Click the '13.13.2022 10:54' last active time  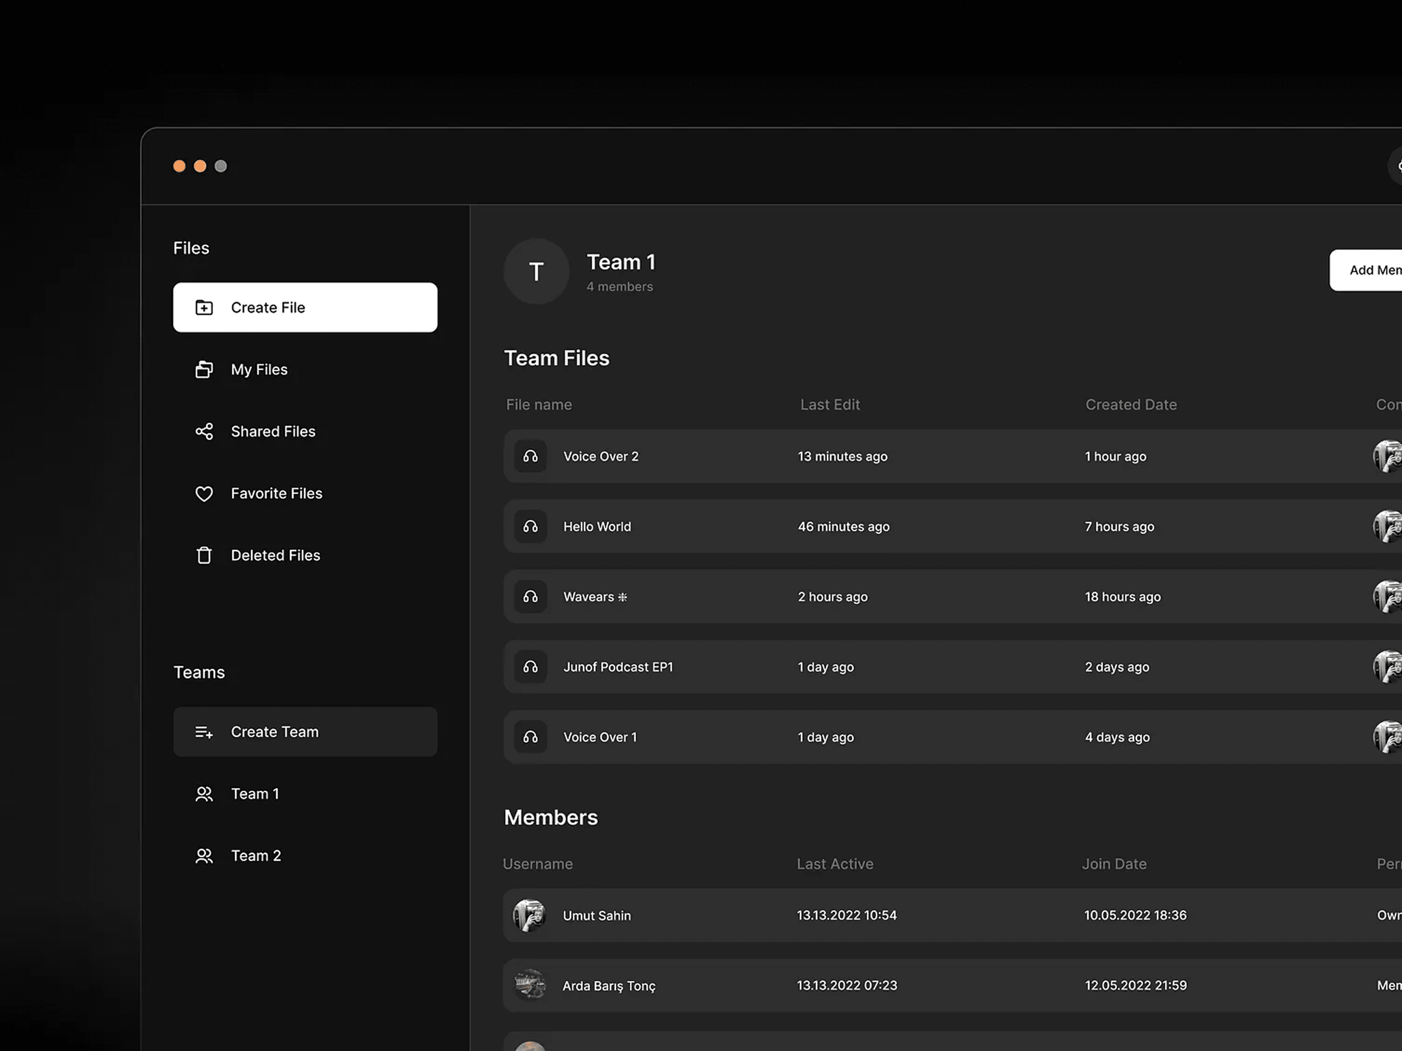click(x=847, y=916)
